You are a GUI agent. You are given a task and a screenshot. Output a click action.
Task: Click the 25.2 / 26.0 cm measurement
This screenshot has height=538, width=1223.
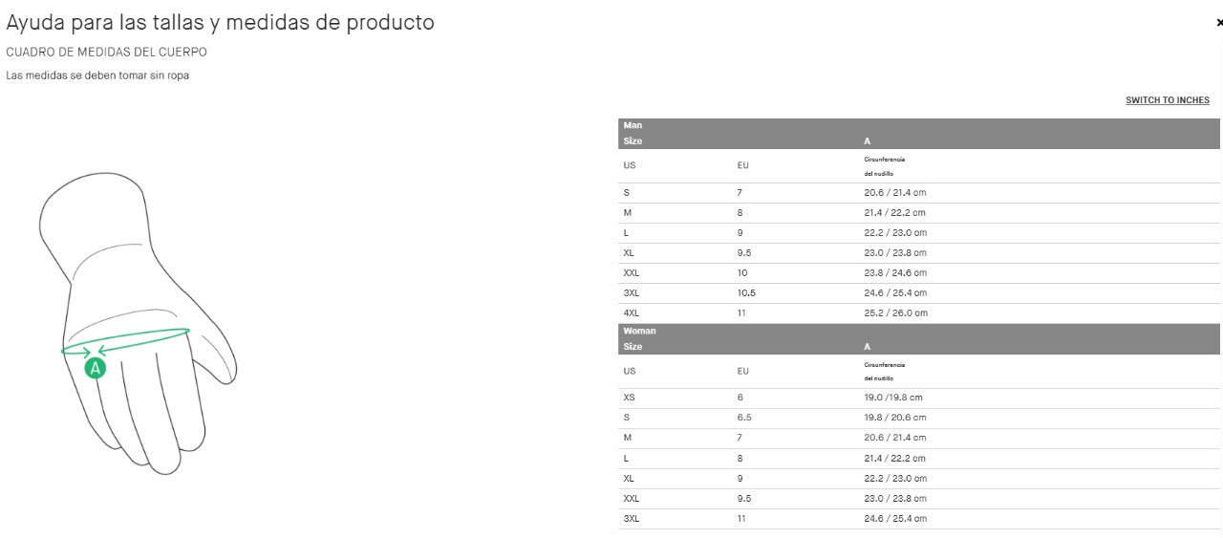pyautogui.click(x=895, y=313)
